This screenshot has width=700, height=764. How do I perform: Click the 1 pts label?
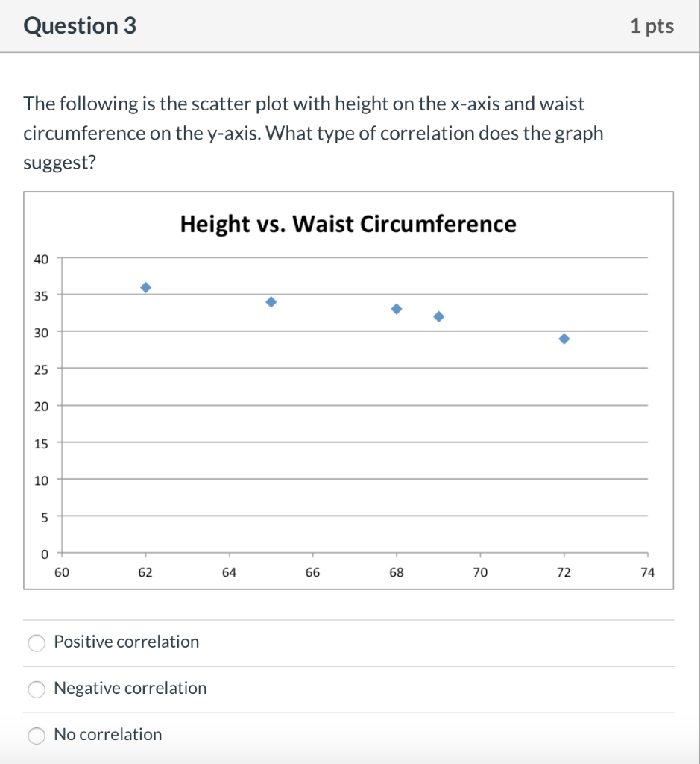[652, 25]
